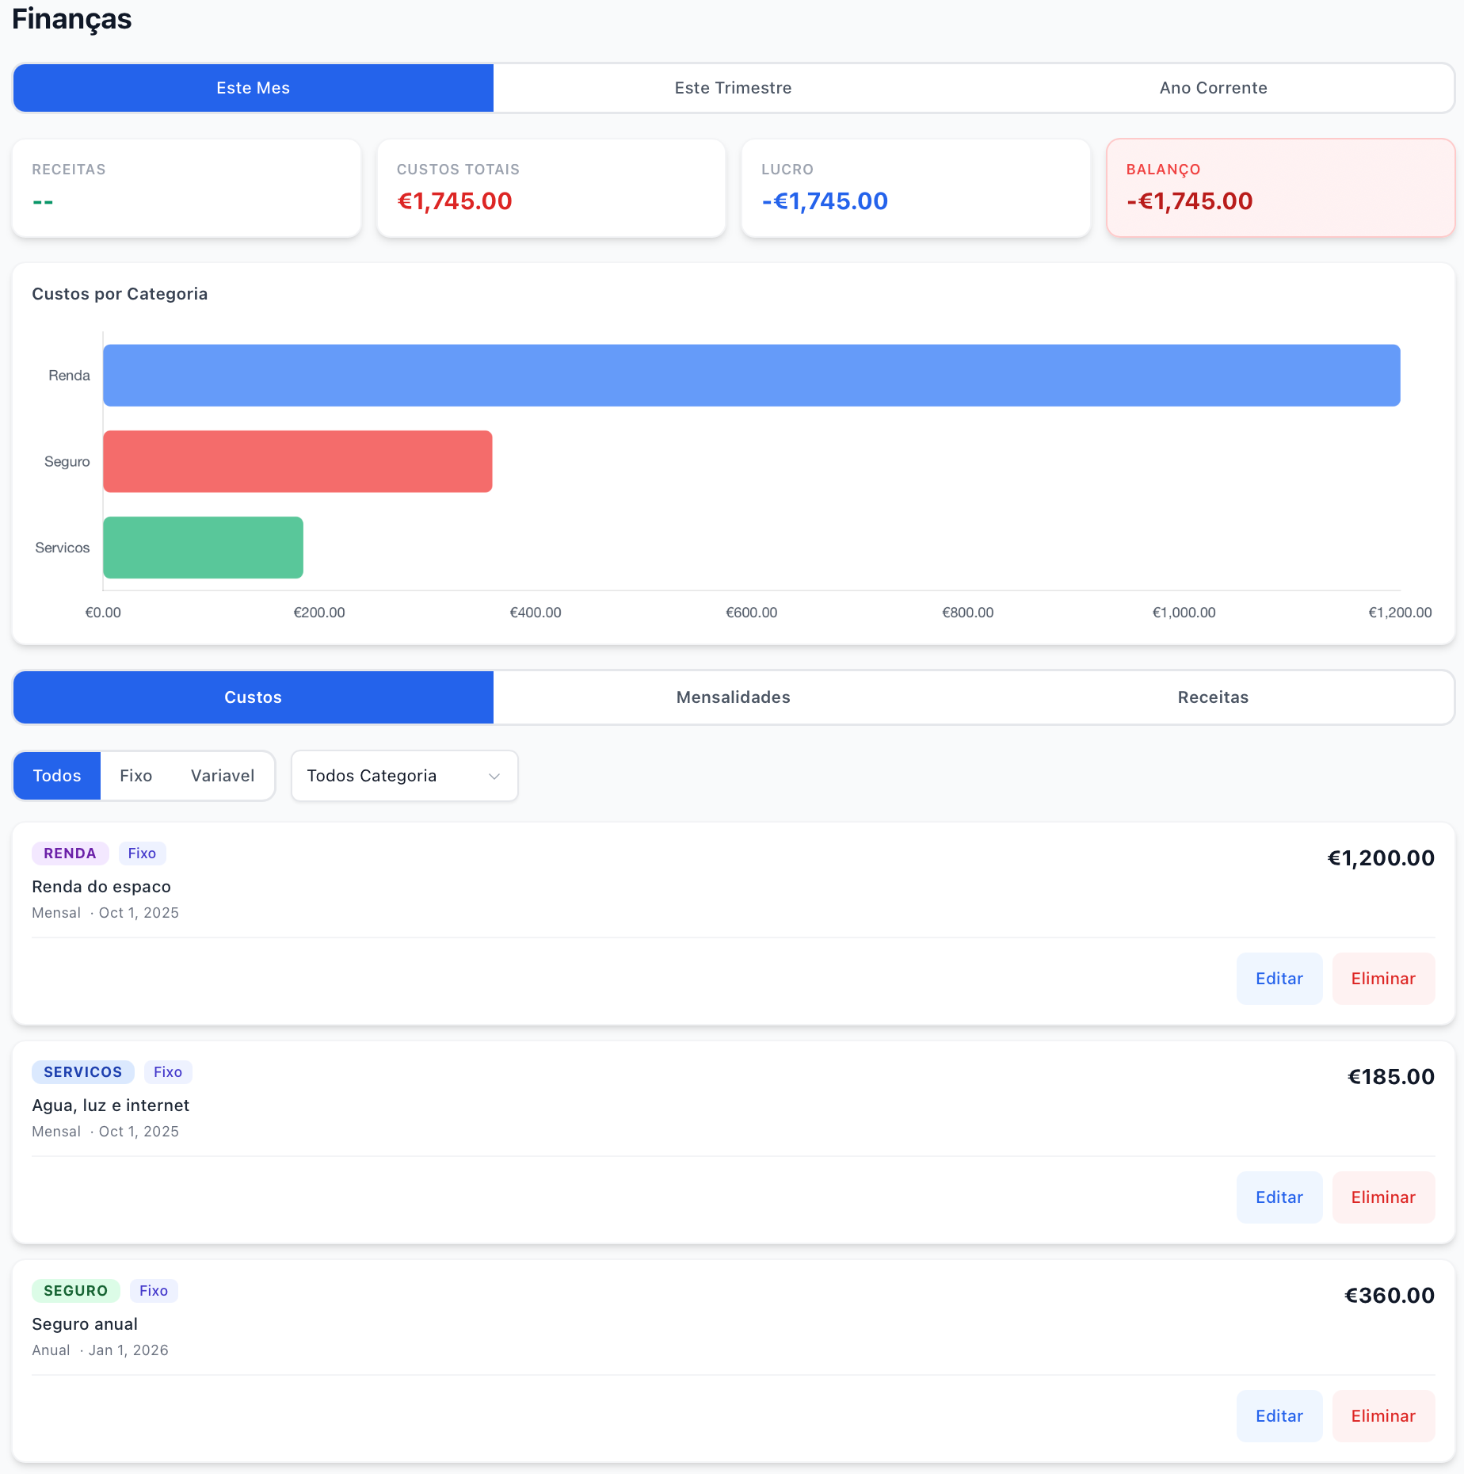1464x1474 pixels.
Task: Click the Fixo tag beside RENDA
Action: pyautogui.click(x=142, y=853)
